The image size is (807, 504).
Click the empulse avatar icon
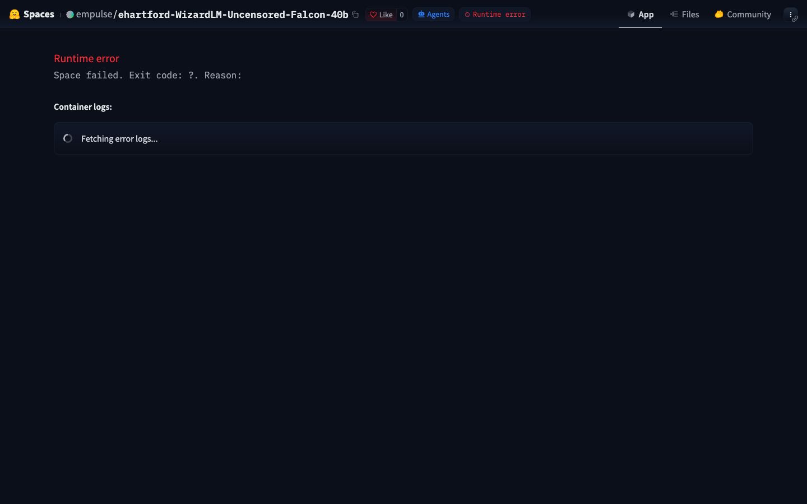tap(70, 15)
